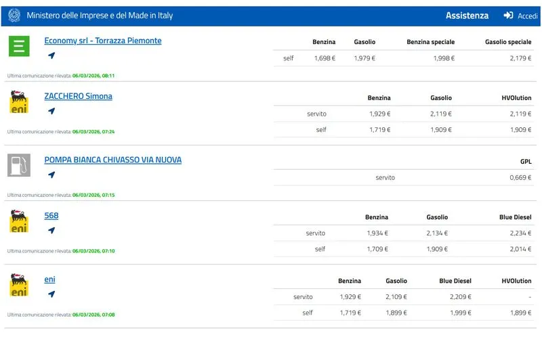Image resolution: width=542 pixels, height=339 pixels.
Task: Click navigation arrow under Economy srl station
Action: tap(51, 55)
